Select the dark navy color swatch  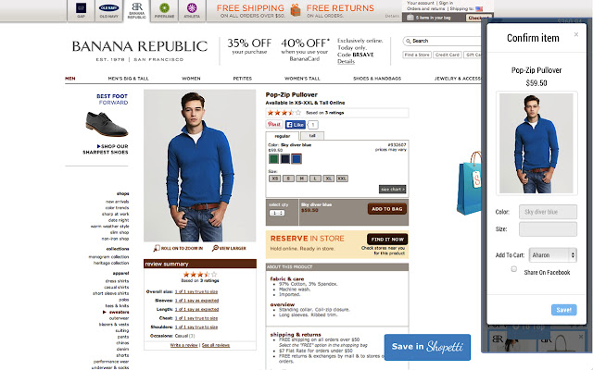(284, 159)
